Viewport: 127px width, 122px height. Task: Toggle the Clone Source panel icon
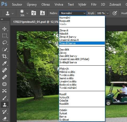[43, 13]
